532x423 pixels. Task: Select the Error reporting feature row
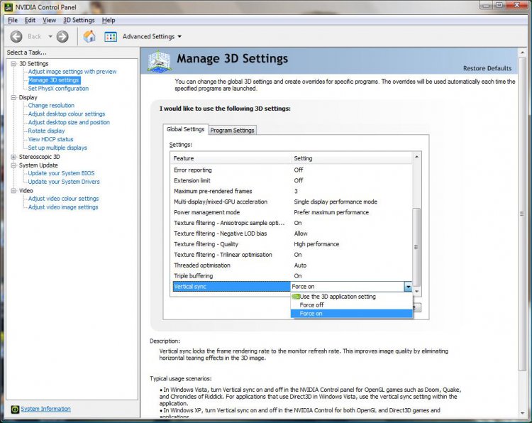[292, 170]
